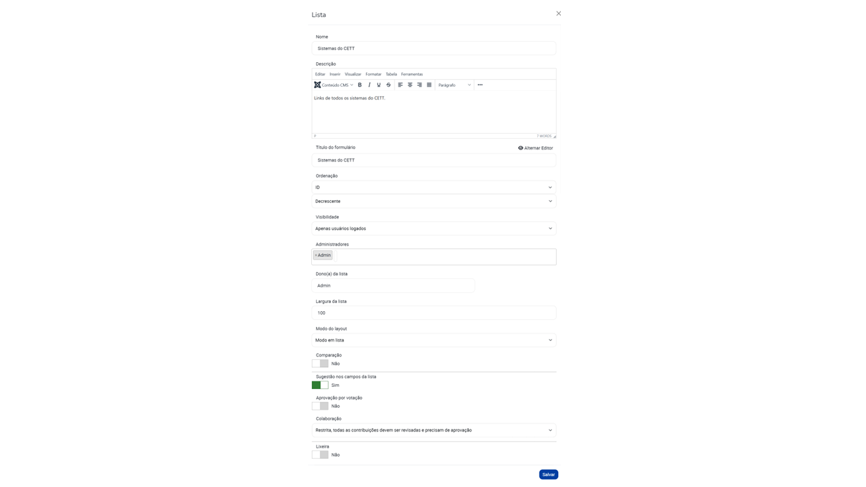Justify the description text

[x=429, y=85]
